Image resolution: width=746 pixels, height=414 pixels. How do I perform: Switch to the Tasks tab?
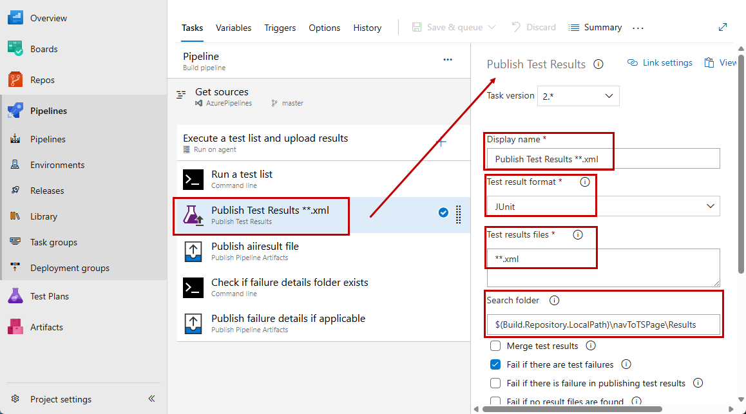tap(192, 28)
